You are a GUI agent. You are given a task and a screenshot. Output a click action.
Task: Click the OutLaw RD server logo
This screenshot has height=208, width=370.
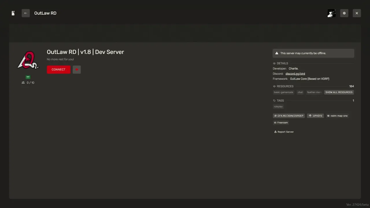(x=28, y=60)
